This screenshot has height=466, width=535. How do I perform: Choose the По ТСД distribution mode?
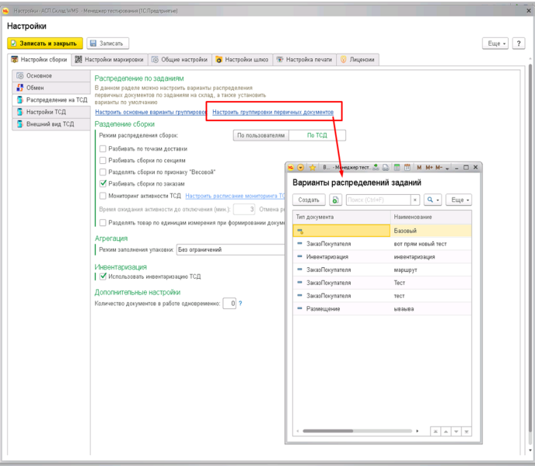coord(317,135)
